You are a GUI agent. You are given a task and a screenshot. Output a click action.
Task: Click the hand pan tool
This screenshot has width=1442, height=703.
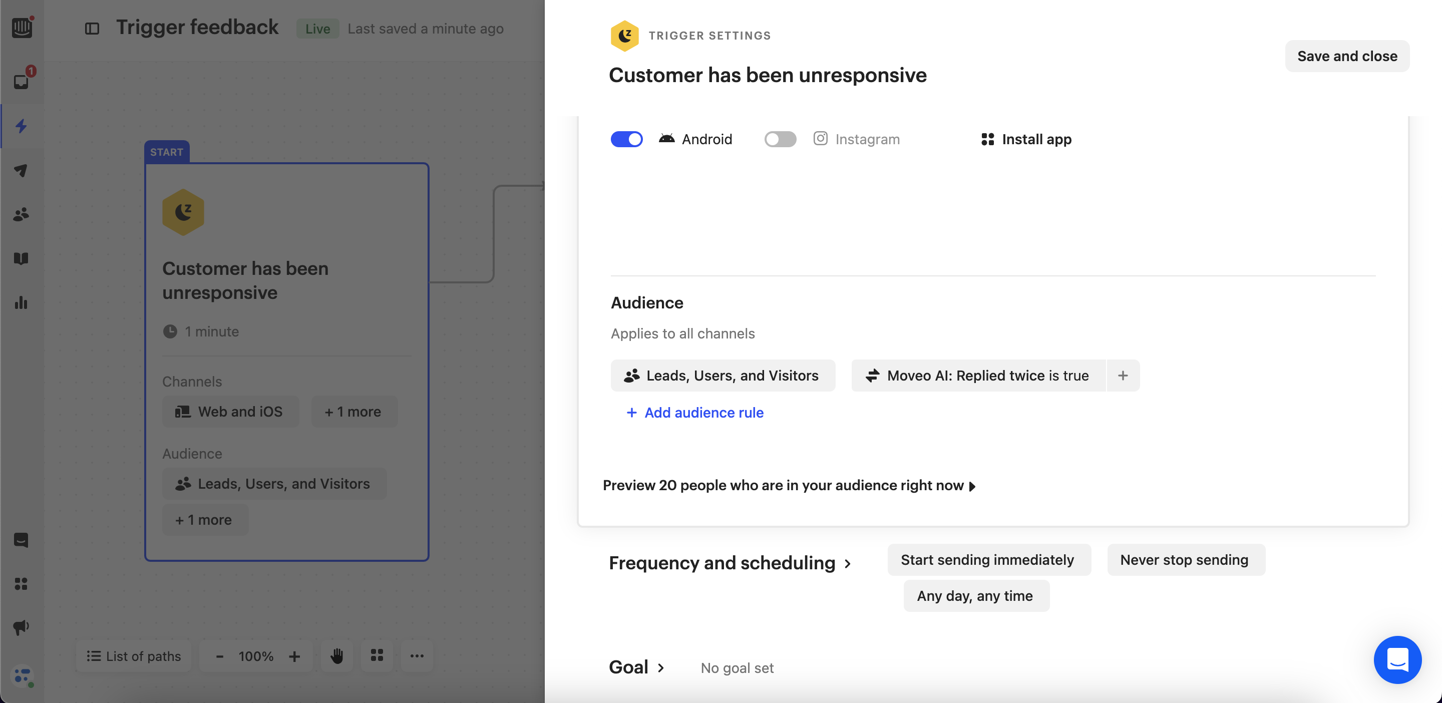(336, 655)
